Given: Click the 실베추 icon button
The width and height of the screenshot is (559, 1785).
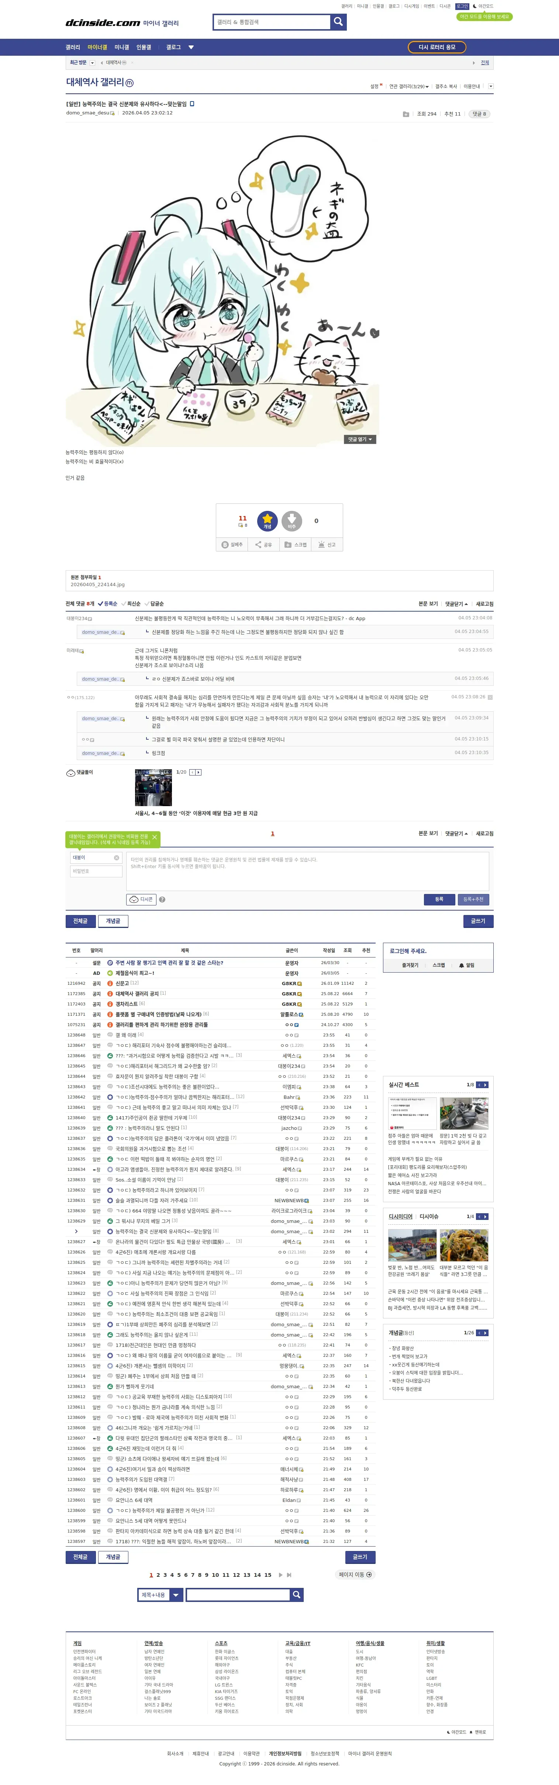Looking at the screenshot, I should [232, 545].
